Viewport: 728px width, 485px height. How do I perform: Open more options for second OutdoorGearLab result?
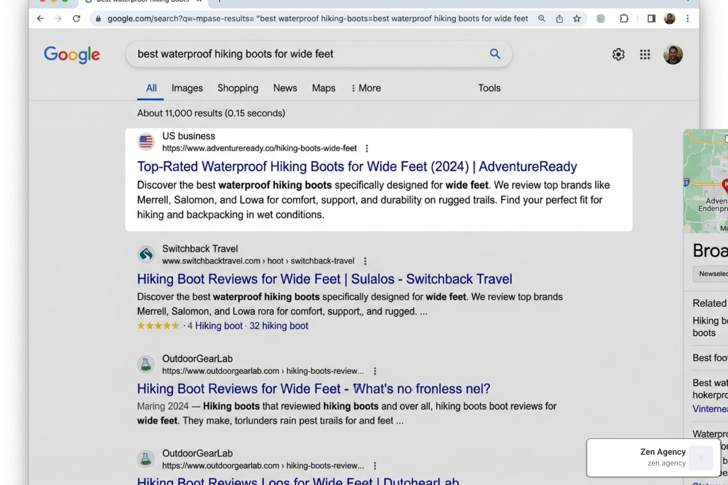[x=375, y=466]
